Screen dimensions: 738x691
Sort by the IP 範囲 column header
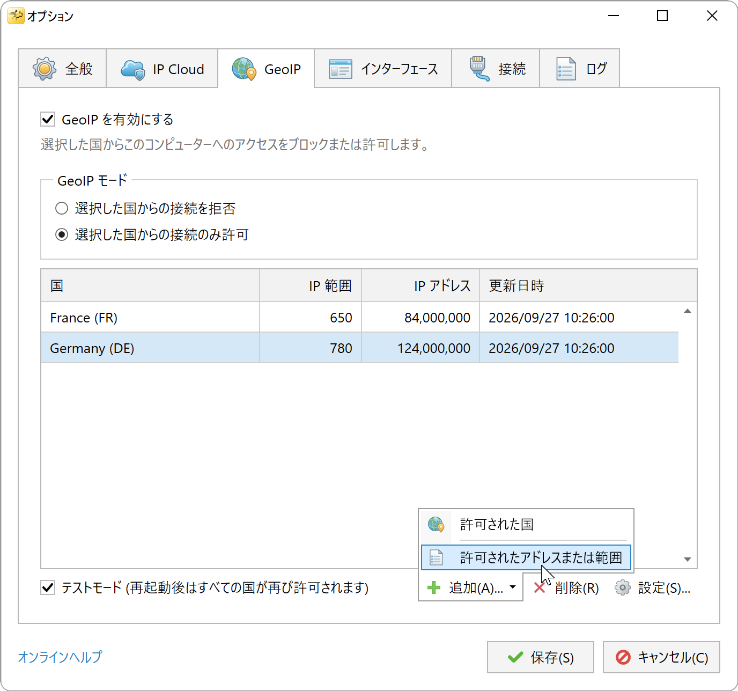(x=311, y=285)
